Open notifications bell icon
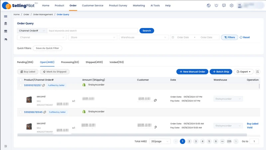 pos(216,5)
